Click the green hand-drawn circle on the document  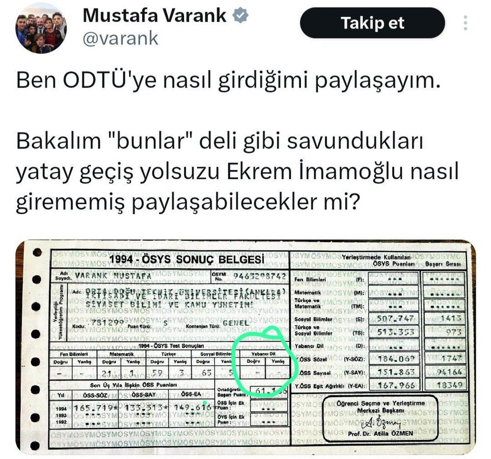[x=264, y=361]
